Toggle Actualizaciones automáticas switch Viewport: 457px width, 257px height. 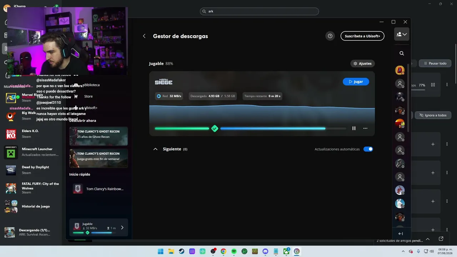368,149
